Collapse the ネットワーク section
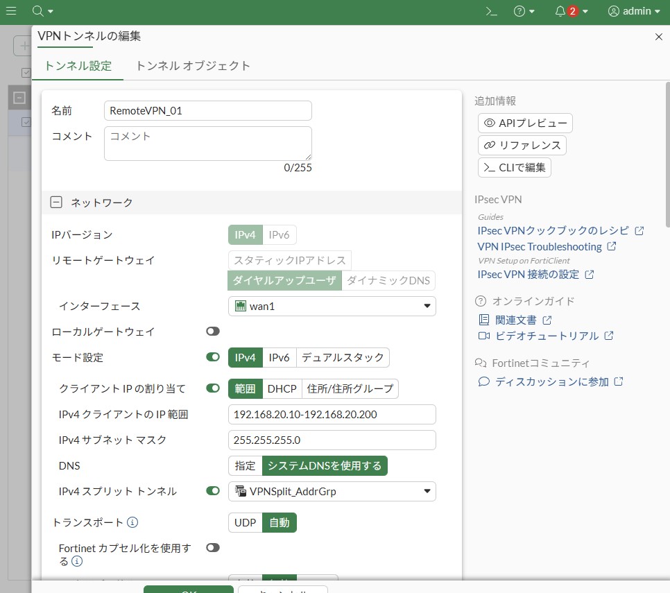The image size is (670, 593). [x=57, y=203]
